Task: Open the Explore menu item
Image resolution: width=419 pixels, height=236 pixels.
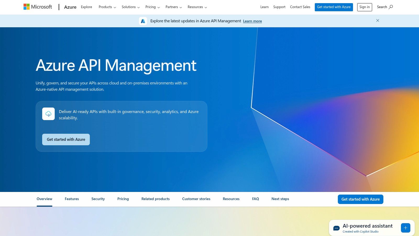Action: click(x=86, y=7)
